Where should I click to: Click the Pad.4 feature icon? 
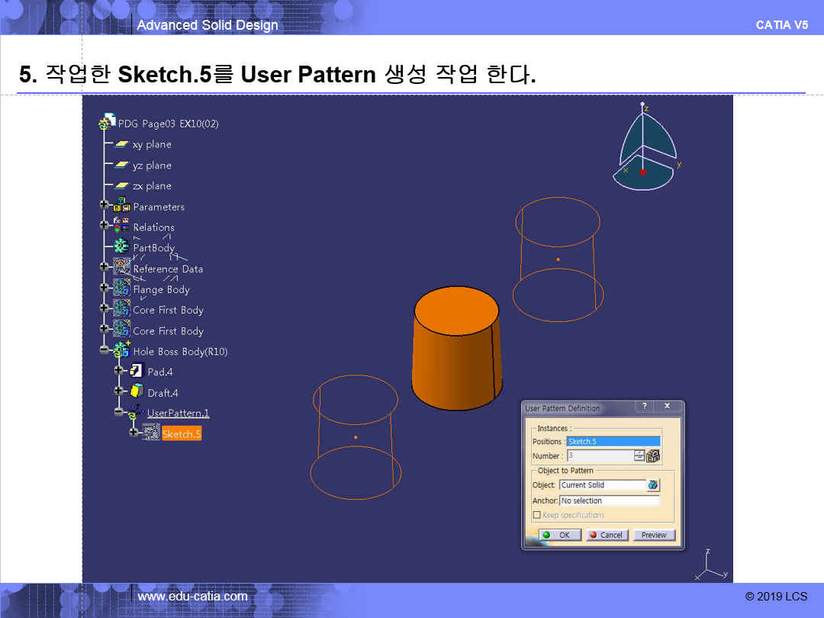pyautogui.click(x=137, y=371)
